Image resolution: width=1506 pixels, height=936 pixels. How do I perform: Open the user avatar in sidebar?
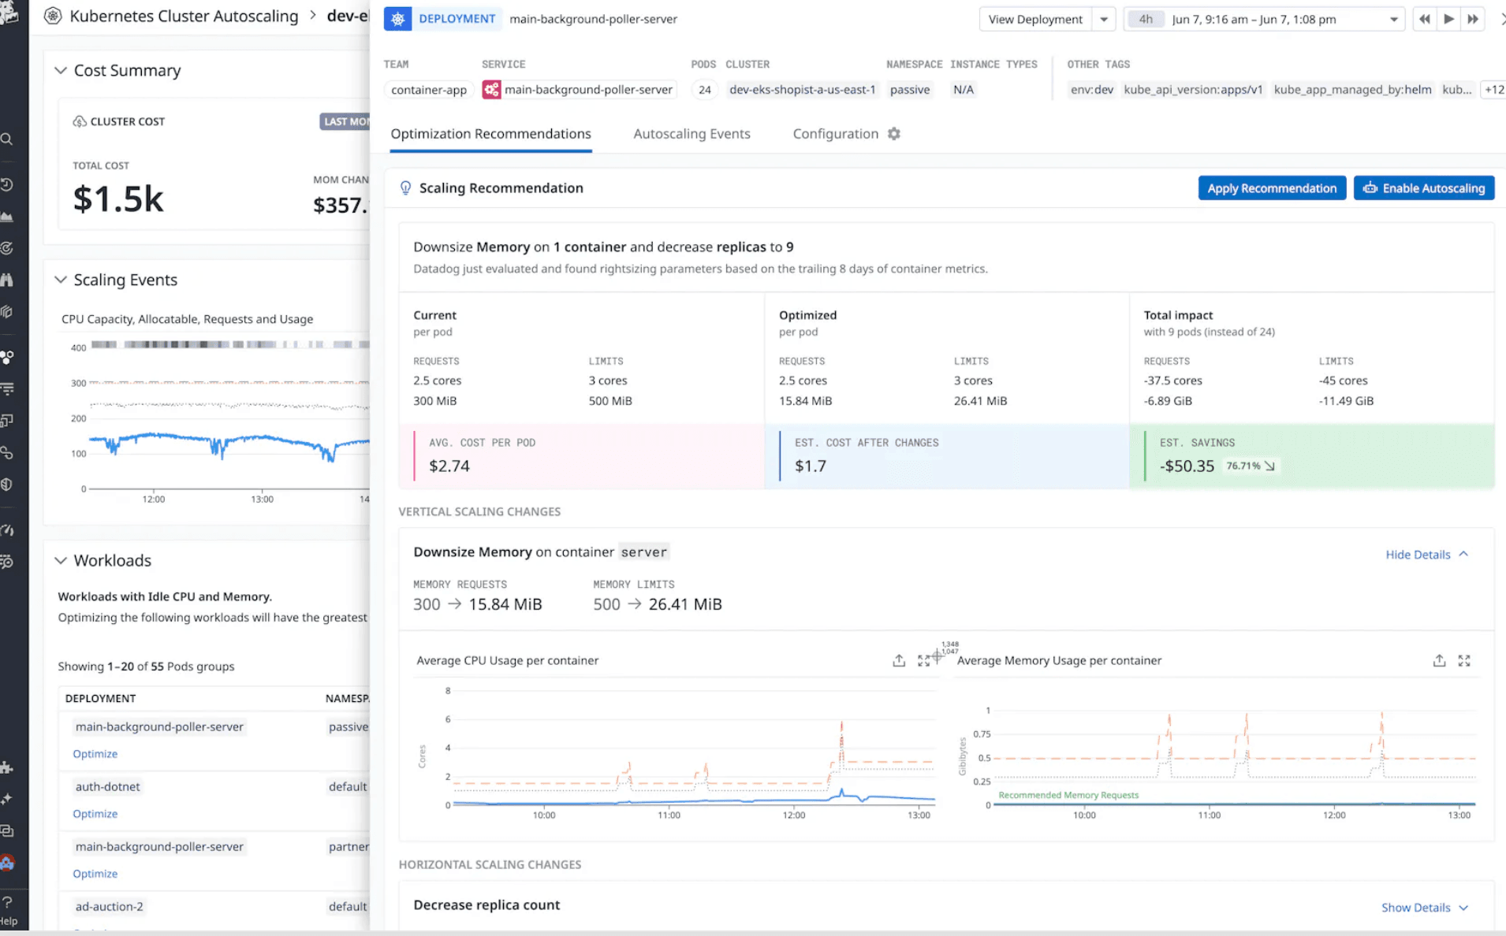tap(7, 863)
